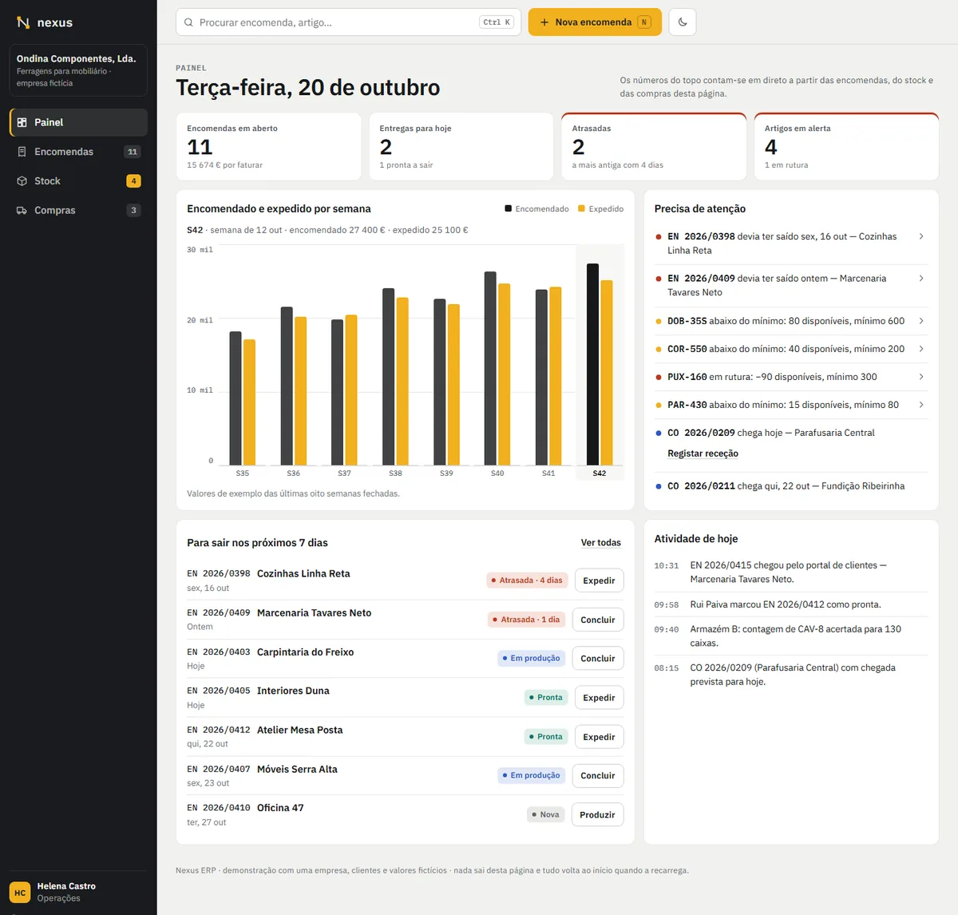Open Stock from its sidebar icon
Screen dimensions: 958x915
22,181
